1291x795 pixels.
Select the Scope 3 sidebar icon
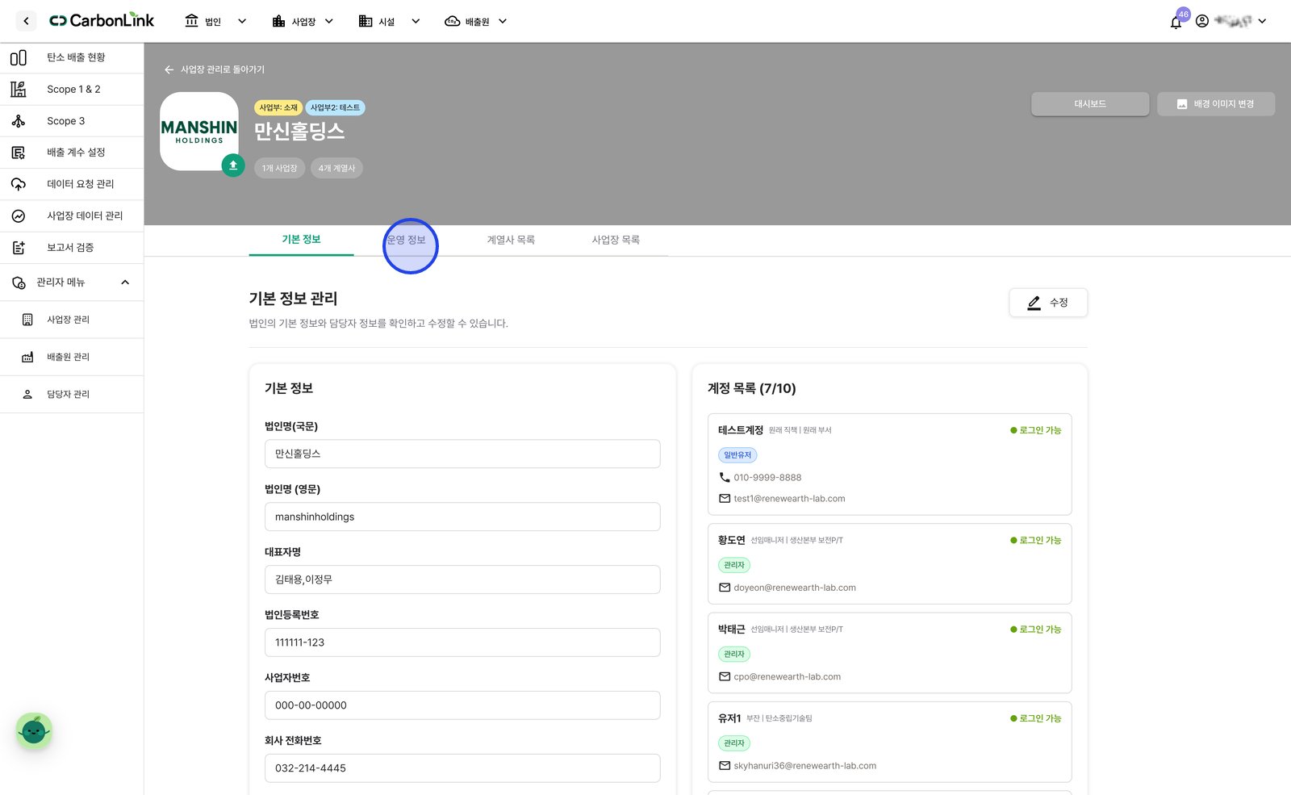(19, 121)
